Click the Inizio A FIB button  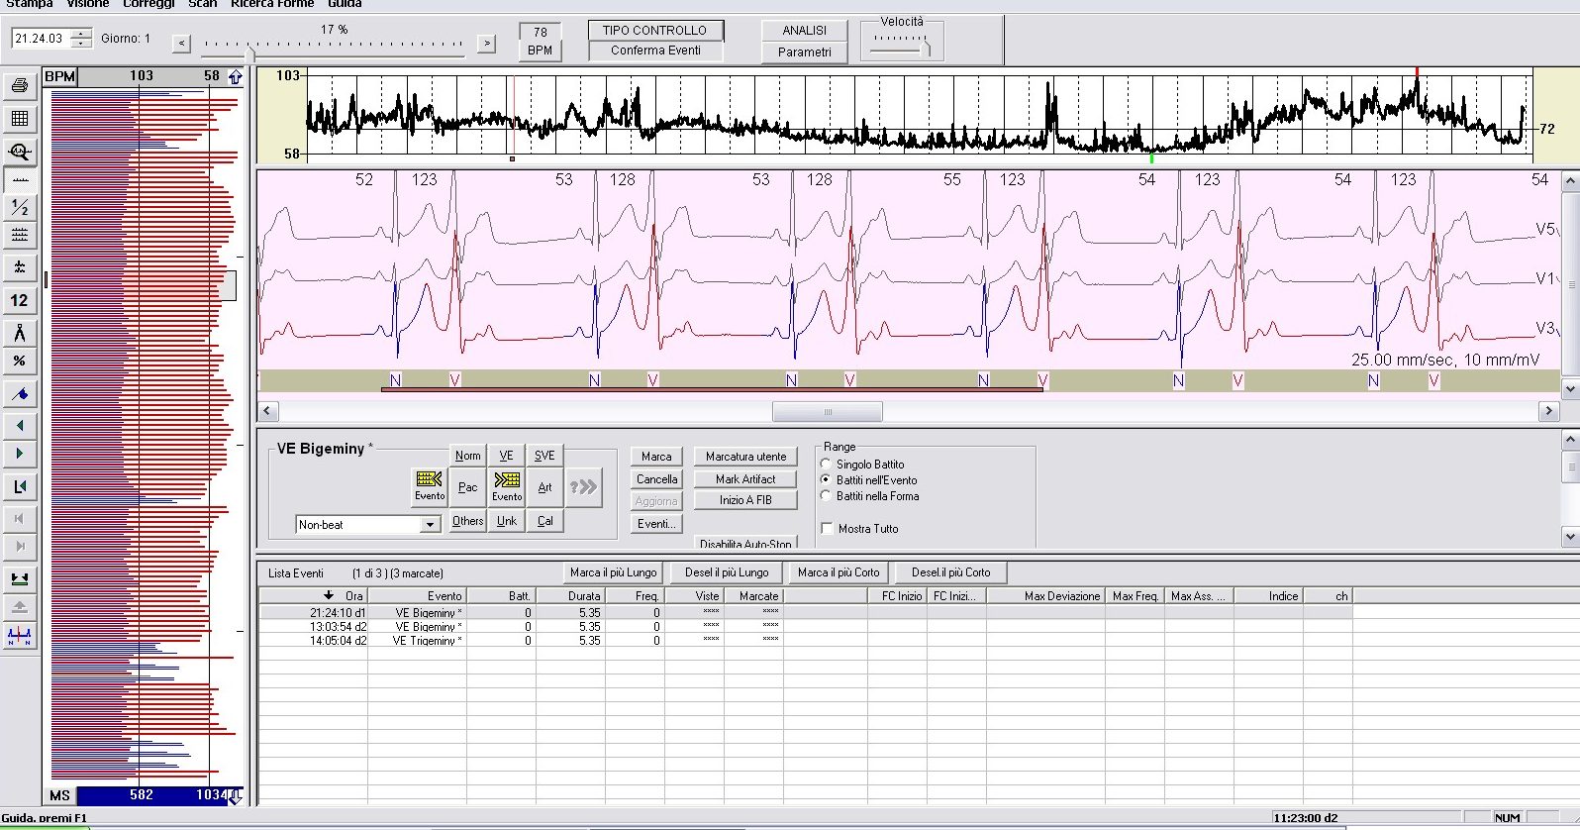745,500
